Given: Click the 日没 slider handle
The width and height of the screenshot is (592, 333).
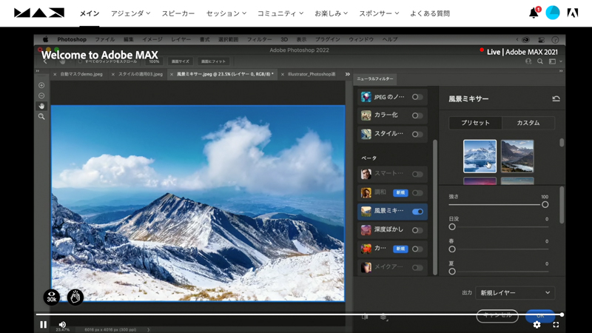Looking at the screenshot, I should (x=452, y=227).
